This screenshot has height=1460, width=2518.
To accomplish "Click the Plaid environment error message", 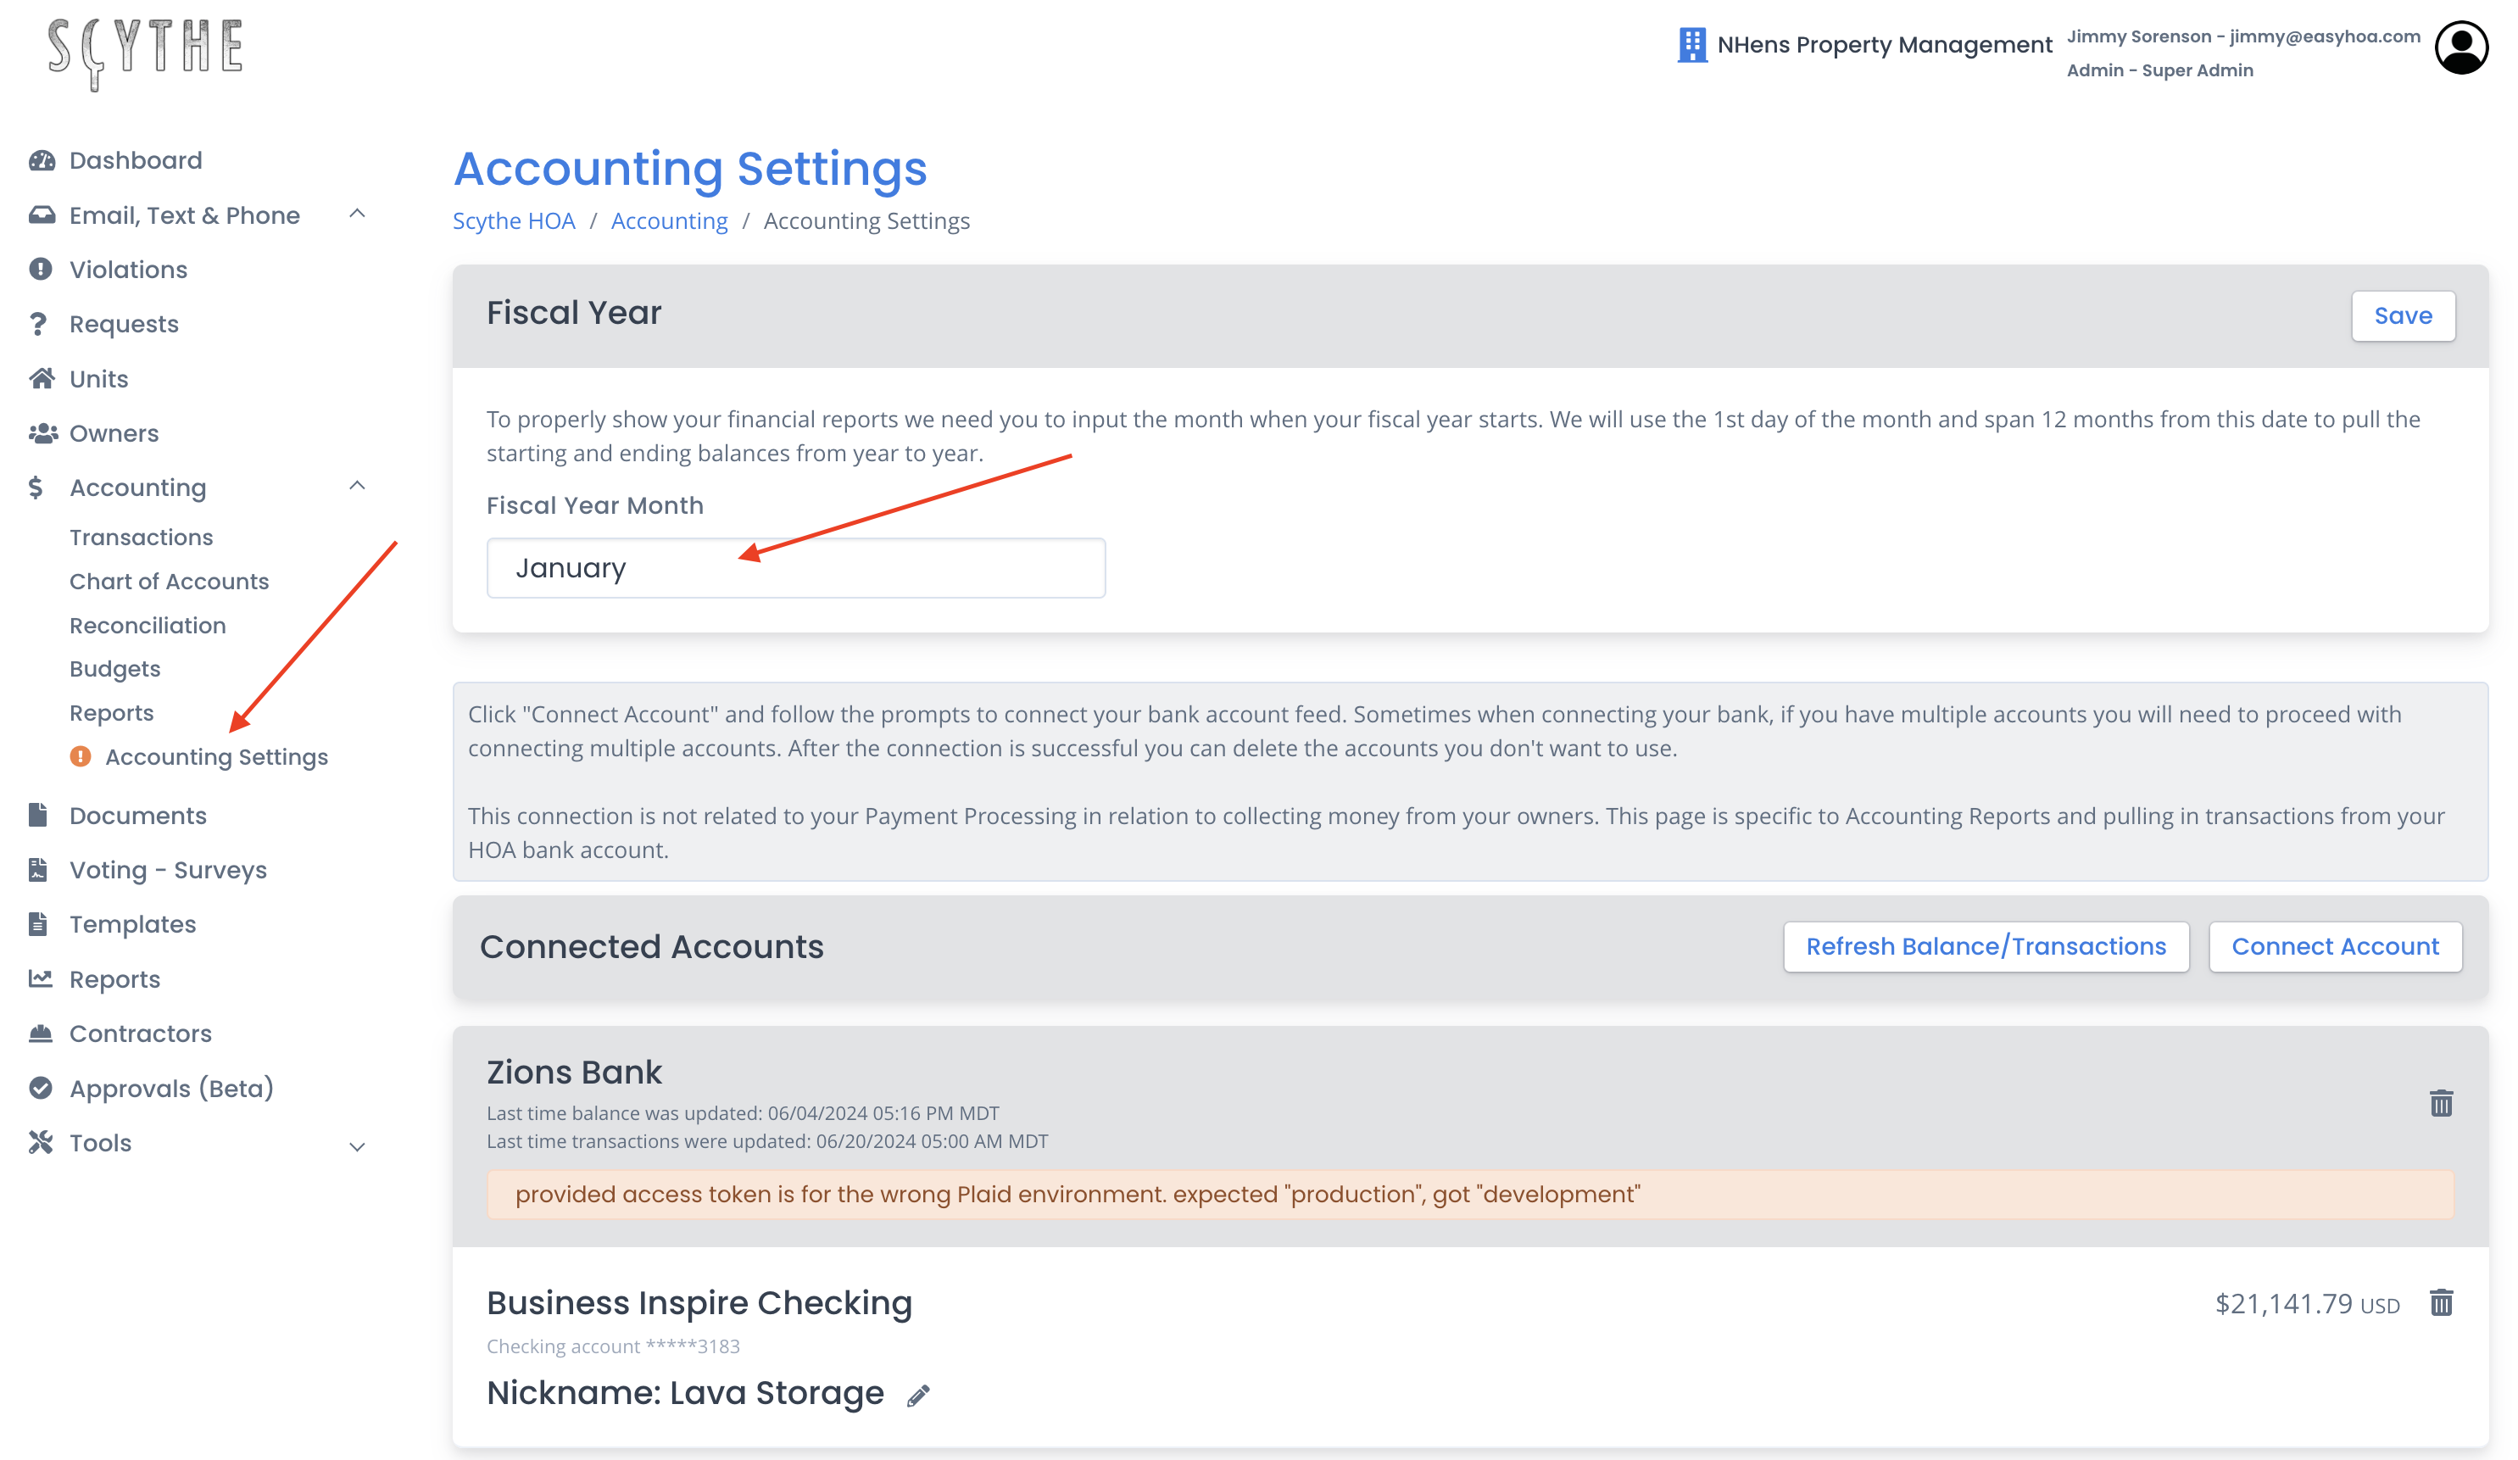I will click(x=1470, y=1194).
